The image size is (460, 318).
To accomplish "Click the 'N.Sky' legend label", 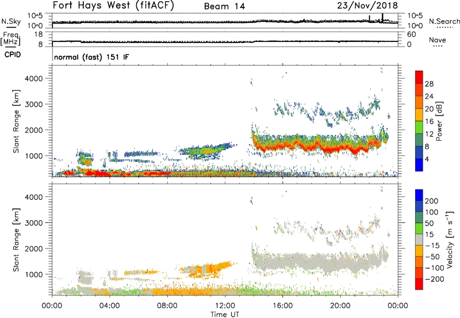I will [11, 21].
